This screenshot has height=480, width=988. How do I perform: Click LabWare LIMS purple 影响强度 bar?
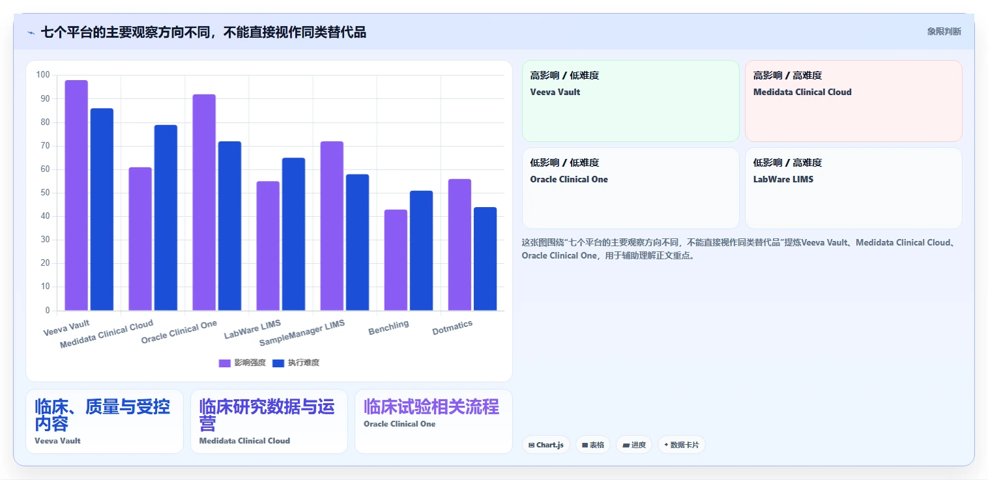tap(268, 246)
